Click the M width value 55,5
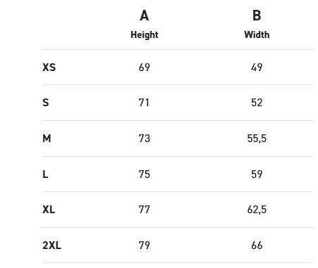The image size is (318, 268). pyautogui.click(x=257, y=139)
